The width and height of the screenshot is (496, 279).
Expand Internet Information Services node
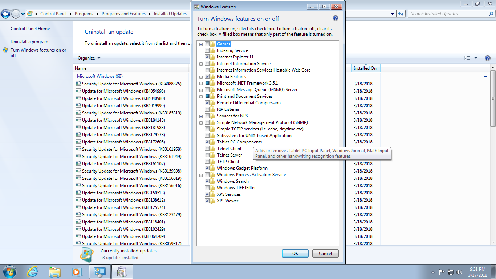click(201, 64)
